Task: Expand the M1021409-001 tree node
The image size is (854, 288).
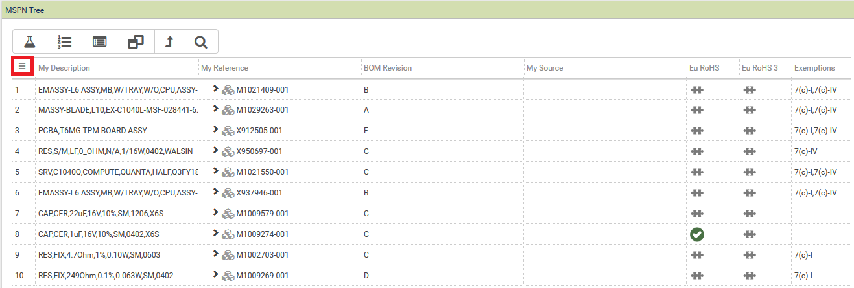Action: [215, 89]
